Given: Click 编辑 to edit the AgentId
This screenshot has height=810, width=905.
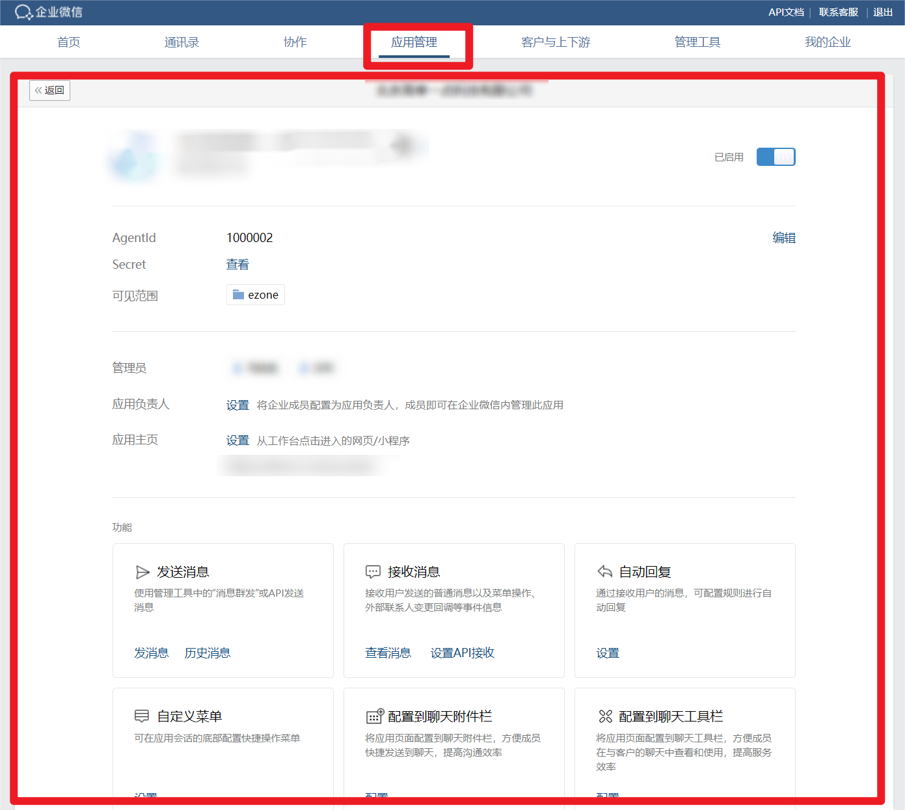Looking at the screenshot, I should pyautogui.click(x=783, y=237).
